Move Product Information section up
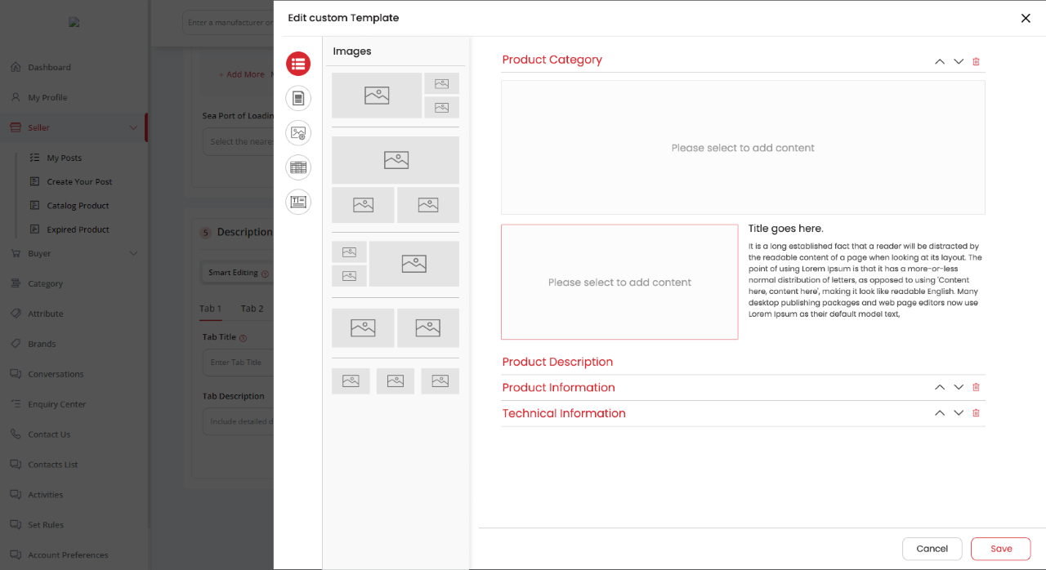This screenshot has width=1046, height=570. click(940, 387)
